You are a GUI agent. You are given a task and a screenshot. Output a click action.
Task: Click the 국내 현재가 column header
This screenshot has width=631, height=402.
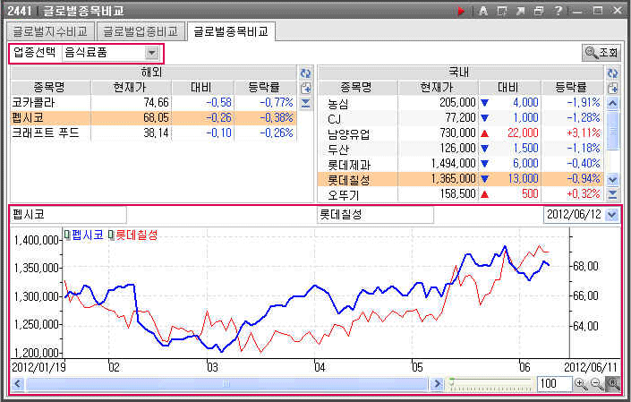[x=438, y=88]
